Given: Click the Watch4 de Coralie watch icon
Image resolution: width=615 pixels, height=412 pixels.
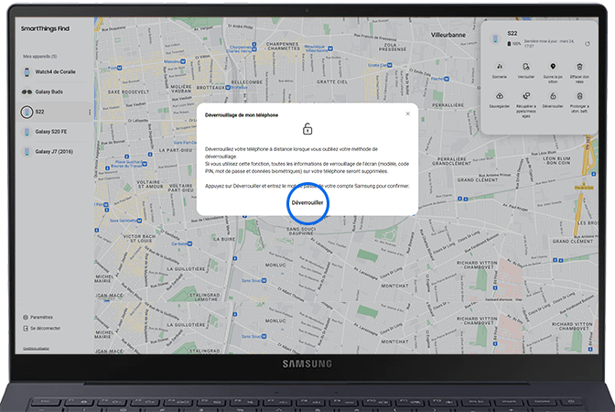Looking at the screenshot, I should (27, 71).
